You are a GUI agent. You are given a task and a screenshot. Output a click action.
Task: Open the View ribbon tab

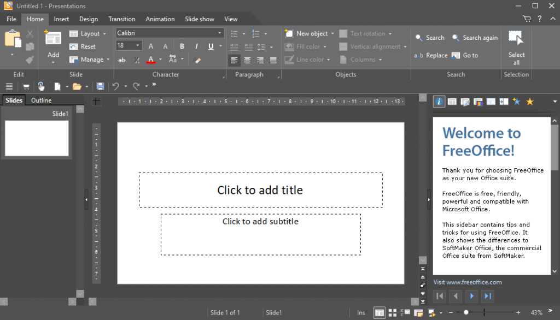pos(231,19)
